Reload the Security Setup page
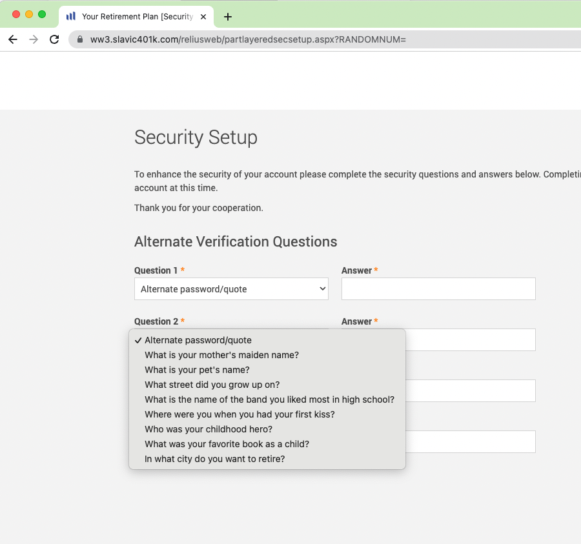The height and width of the screenshot is (544, 581). pyautogui.click(x=54, y=39)
